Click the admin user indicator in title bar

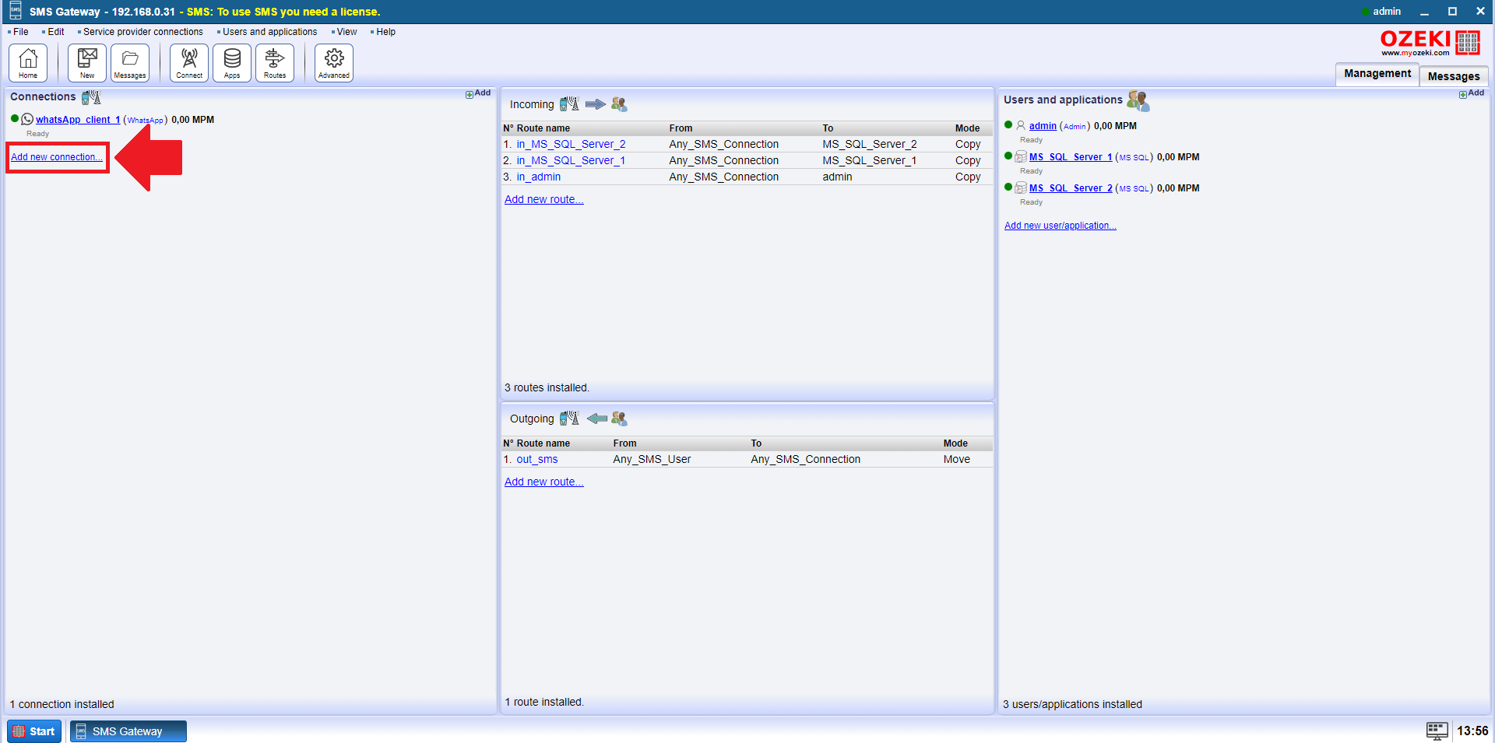[x=1382, y=11]
